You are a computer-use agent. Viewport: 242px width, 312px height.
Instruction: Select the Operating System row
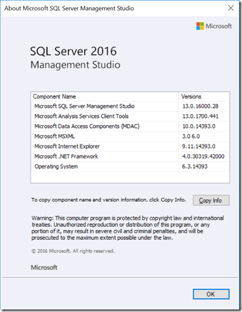130,166
